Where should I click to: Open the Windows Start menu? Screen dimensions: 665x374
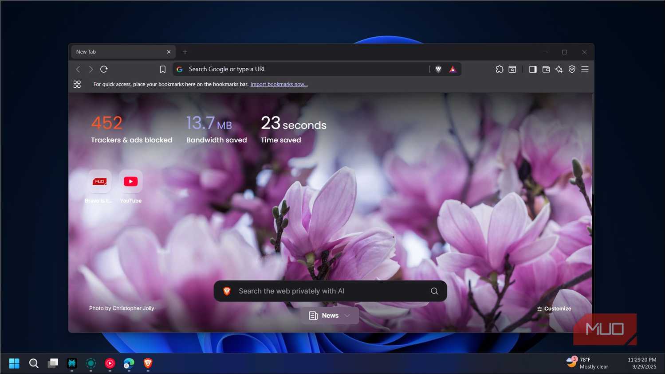click(x=14, y=363)
